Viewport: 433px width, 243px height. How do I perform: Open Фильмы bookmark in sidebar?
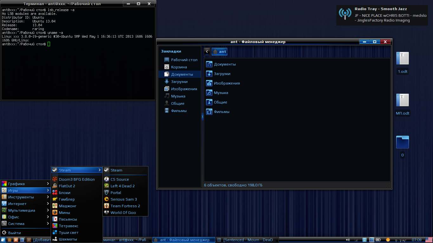[180, 111]
